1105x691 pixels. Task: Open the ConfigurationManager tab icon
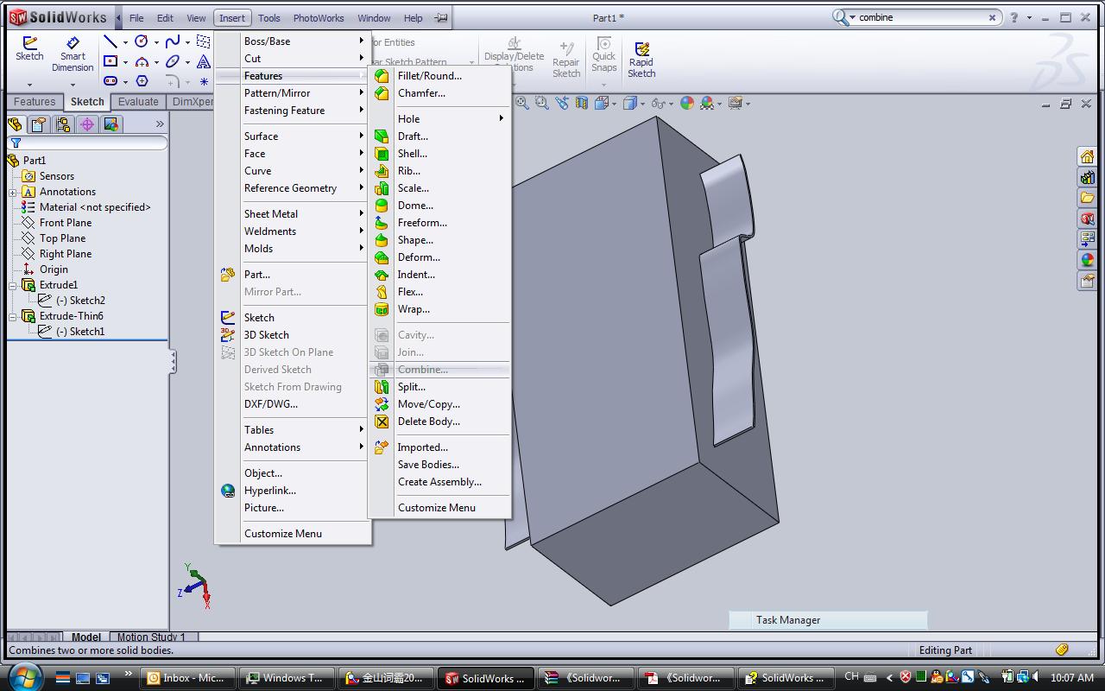coord(63,124)
